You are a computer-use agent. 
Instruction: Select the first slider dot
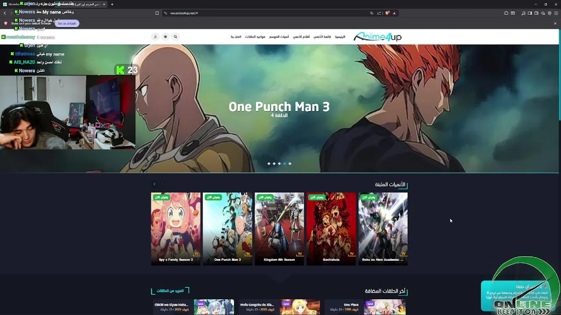[x=269, y=164]
